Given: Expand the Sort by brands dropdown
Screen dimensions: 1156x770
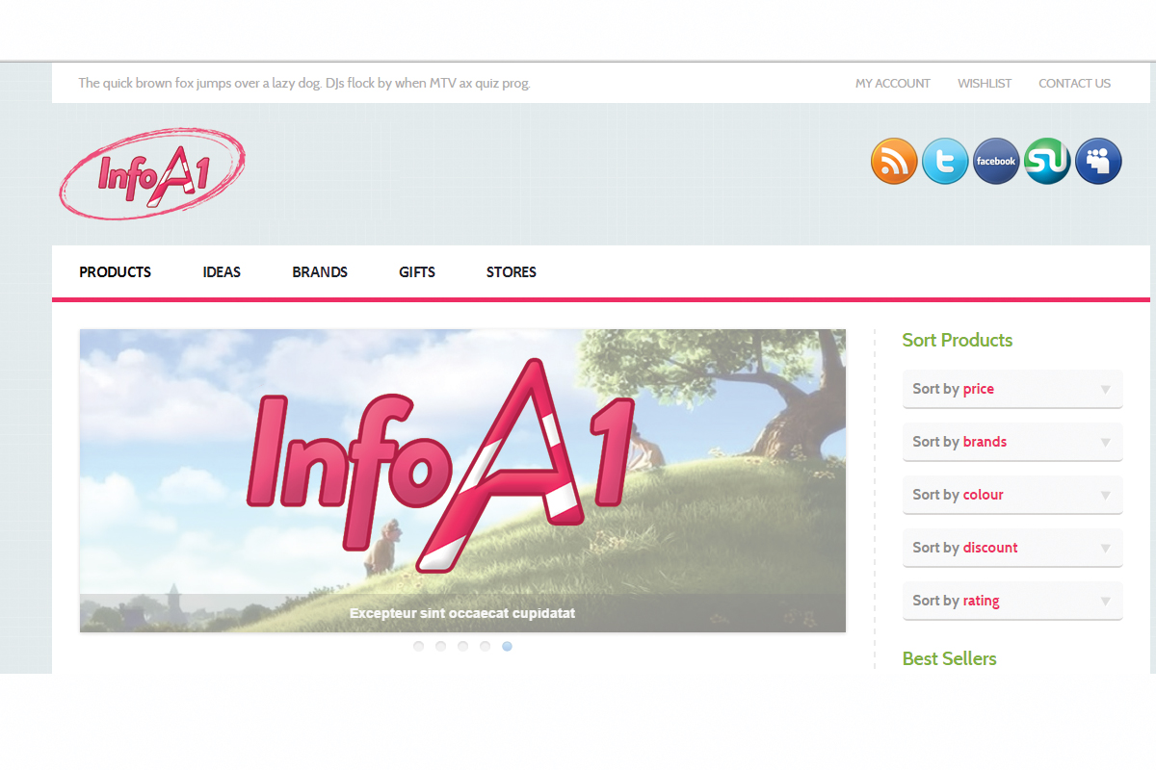Looking at the screenshot, I should [1012, 442].
